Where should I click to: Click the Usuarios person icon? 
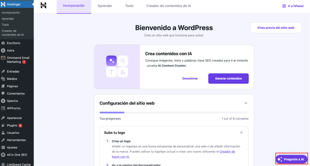point(3,133)
